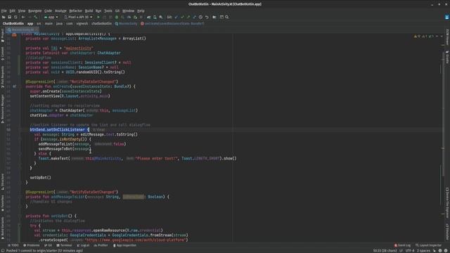Collapse the btnSend.setOnClickListener code fold
This screenshot has height=253, width=450.
(x=20, y=129)
